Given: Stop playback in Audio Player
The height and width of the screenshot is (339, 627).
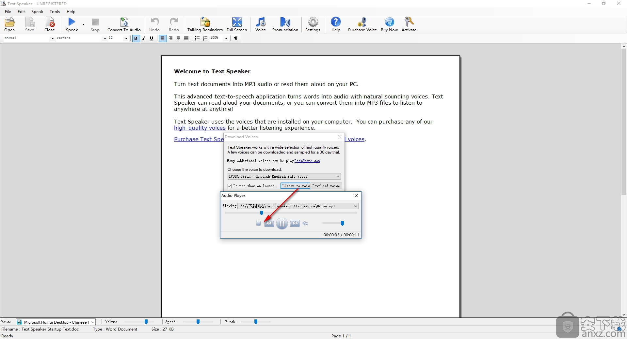Looking at the screenshot, I should [258, 224].
